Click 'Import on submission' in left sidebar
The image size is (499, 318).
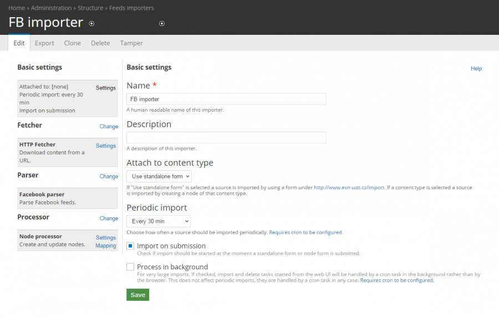tap(47, 111)
